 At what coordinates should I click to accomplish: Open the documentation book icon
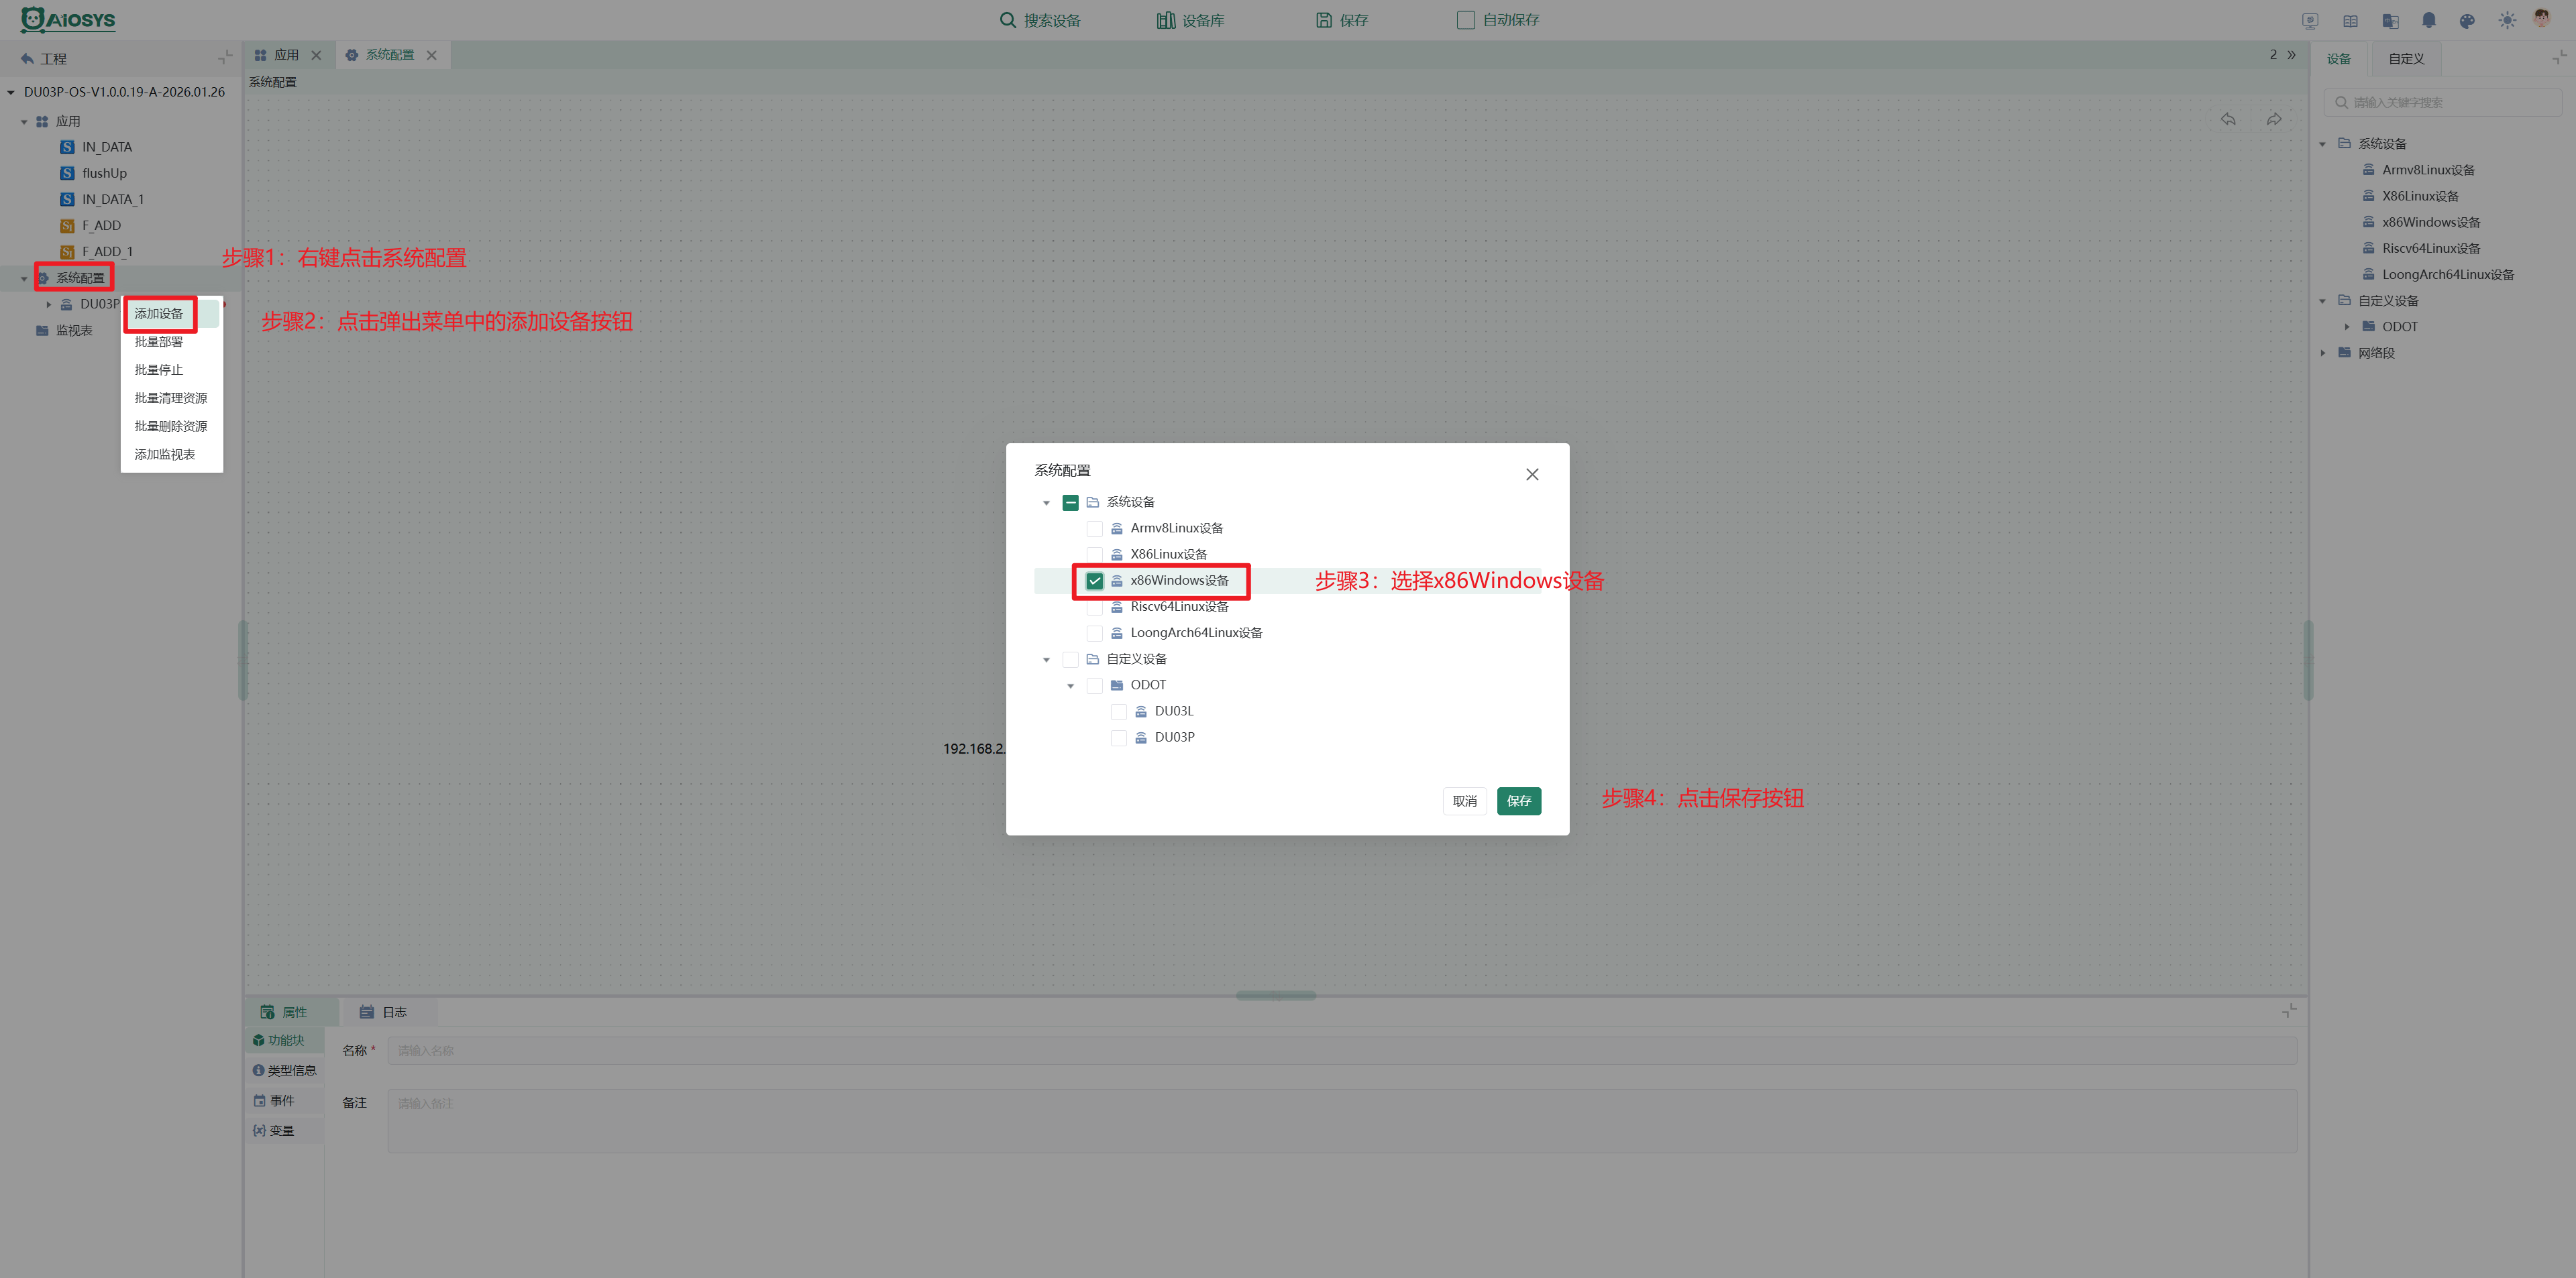[x=2350, y=20]
